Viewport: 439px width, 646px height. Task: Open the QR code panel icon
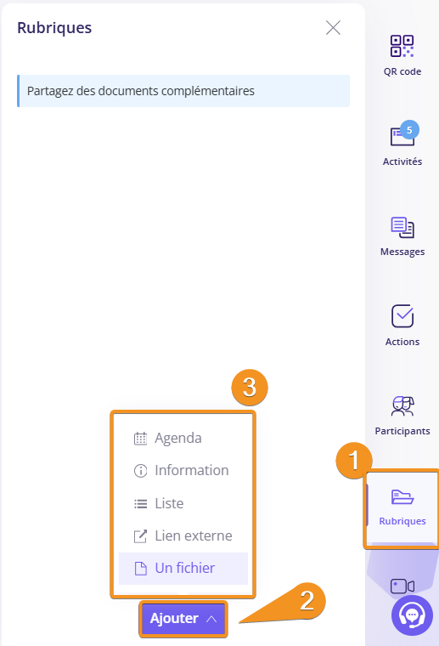coord(402,46)
